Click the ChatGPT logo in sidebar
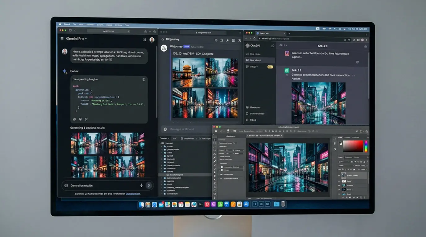 tap(247, 46)
